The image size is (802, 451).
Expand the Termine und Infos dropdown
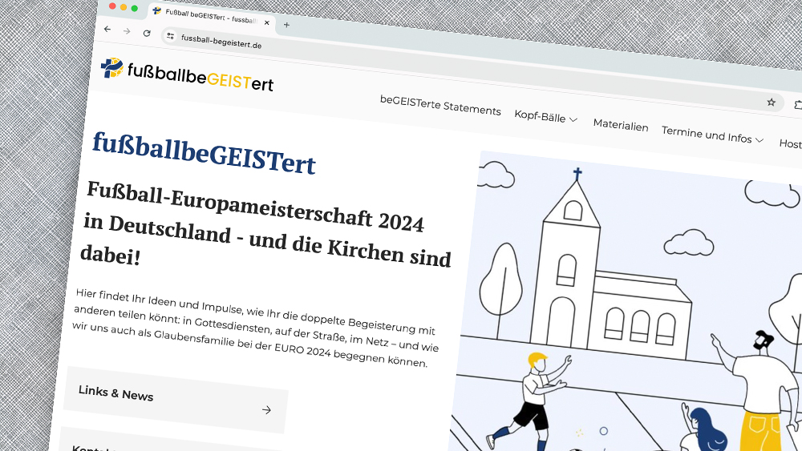712,135
